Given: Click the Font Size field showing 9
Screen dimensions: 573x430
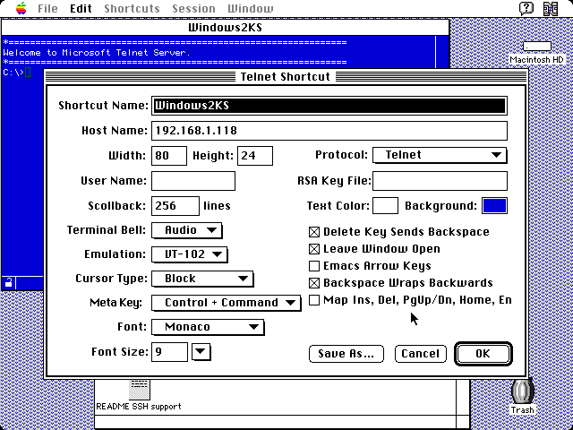Looking at the screenshot, I should (169, 352).
